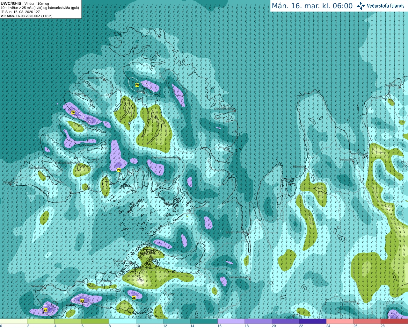Click the 'IT: Sun. 15. 03. 2026 12Z' line
Screen dimensions: 408x328
point(20,12)
